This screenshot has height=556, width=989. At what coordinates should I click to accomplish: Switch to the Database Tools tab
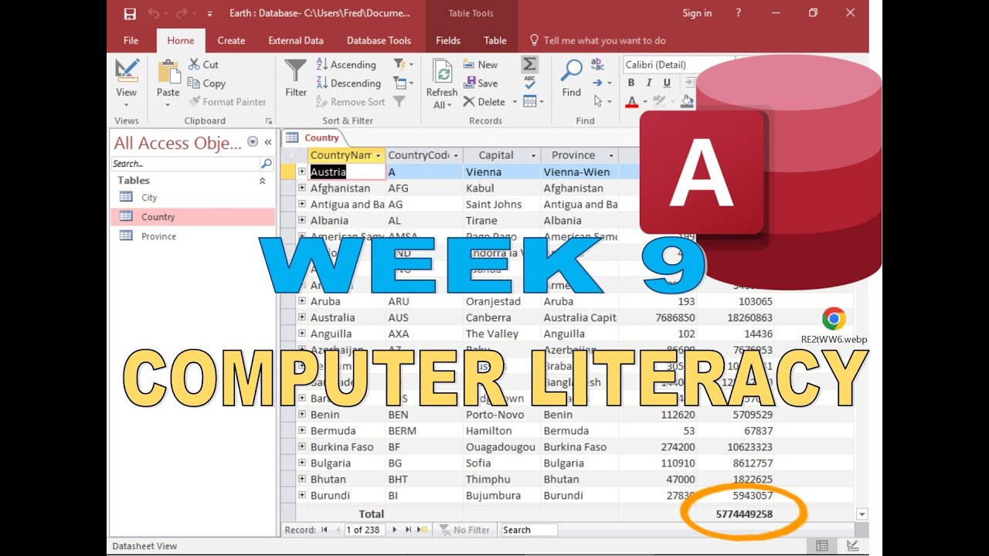click(x=379, y=40)
